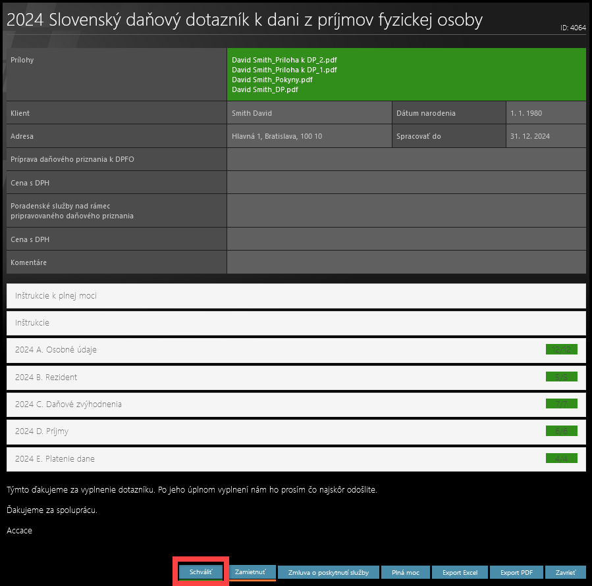Expand Inštrukcie k plnej moci section

point(296,296)
